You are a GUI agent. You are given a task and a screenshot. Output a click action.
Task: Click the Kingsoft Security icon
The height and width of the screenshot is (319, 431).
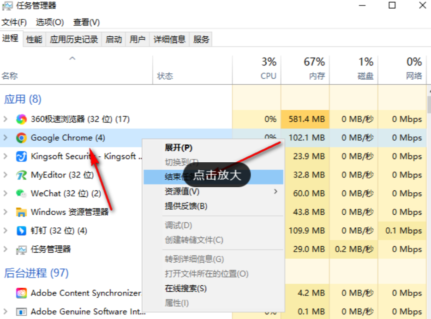pos(21,156)
